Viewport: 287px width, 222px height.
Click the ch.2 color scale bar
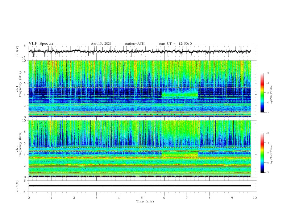click(x=262, y=153)
